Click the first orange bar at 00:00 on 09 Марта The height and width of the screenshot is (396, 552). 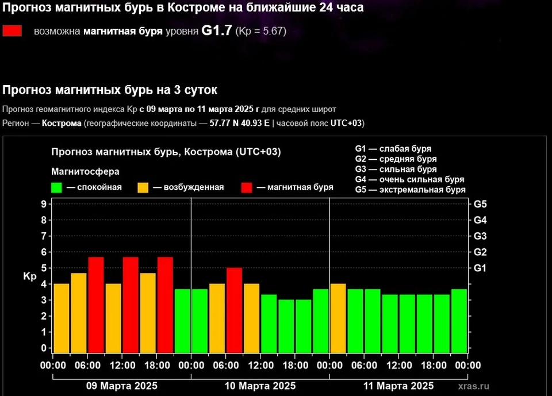[x=62, y=318]
